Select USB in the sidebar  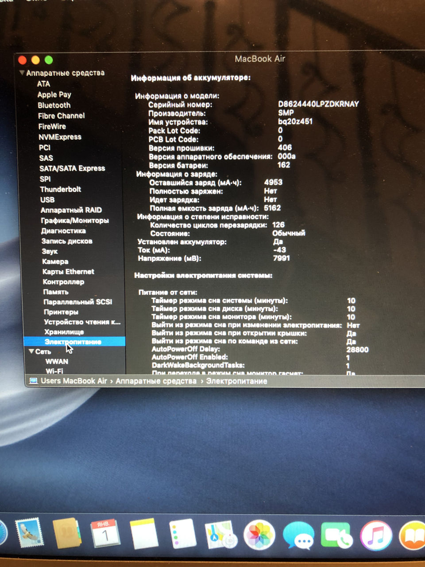47,200
